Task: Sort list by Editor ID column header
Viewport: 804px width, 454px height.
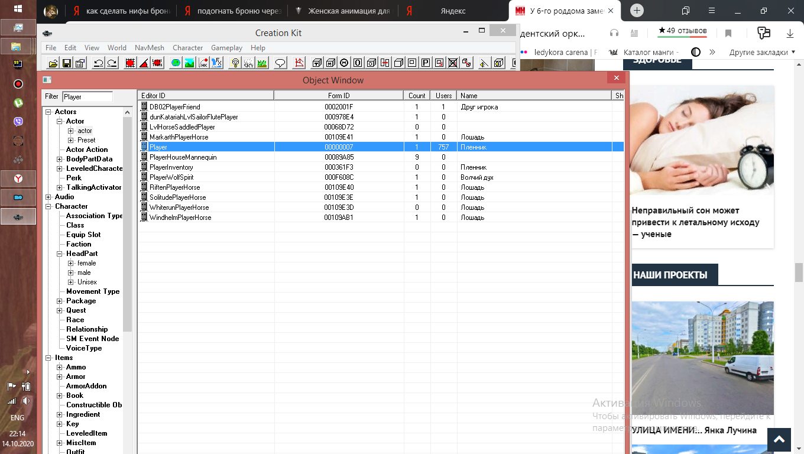Action: coord(206,95)
